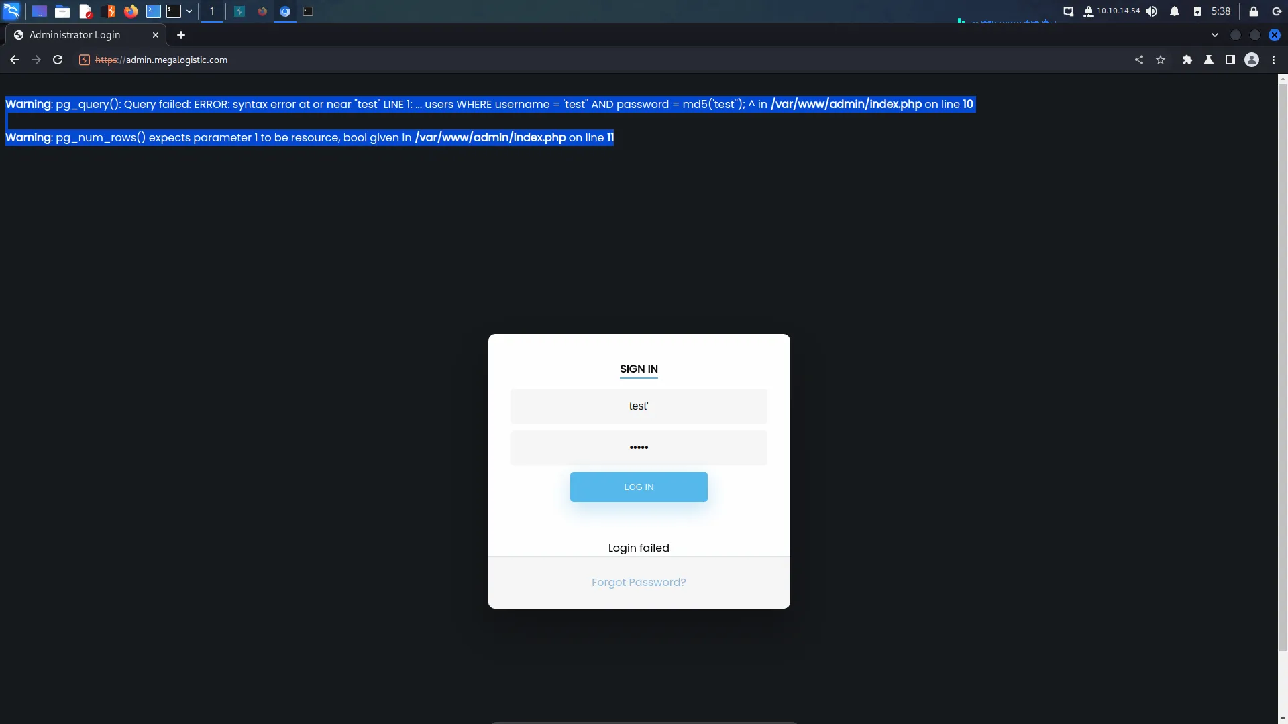The image size is (1288, 724).
Task: Open the blue PowerShell terminal launcher
Action: click(x=154, y=11)
